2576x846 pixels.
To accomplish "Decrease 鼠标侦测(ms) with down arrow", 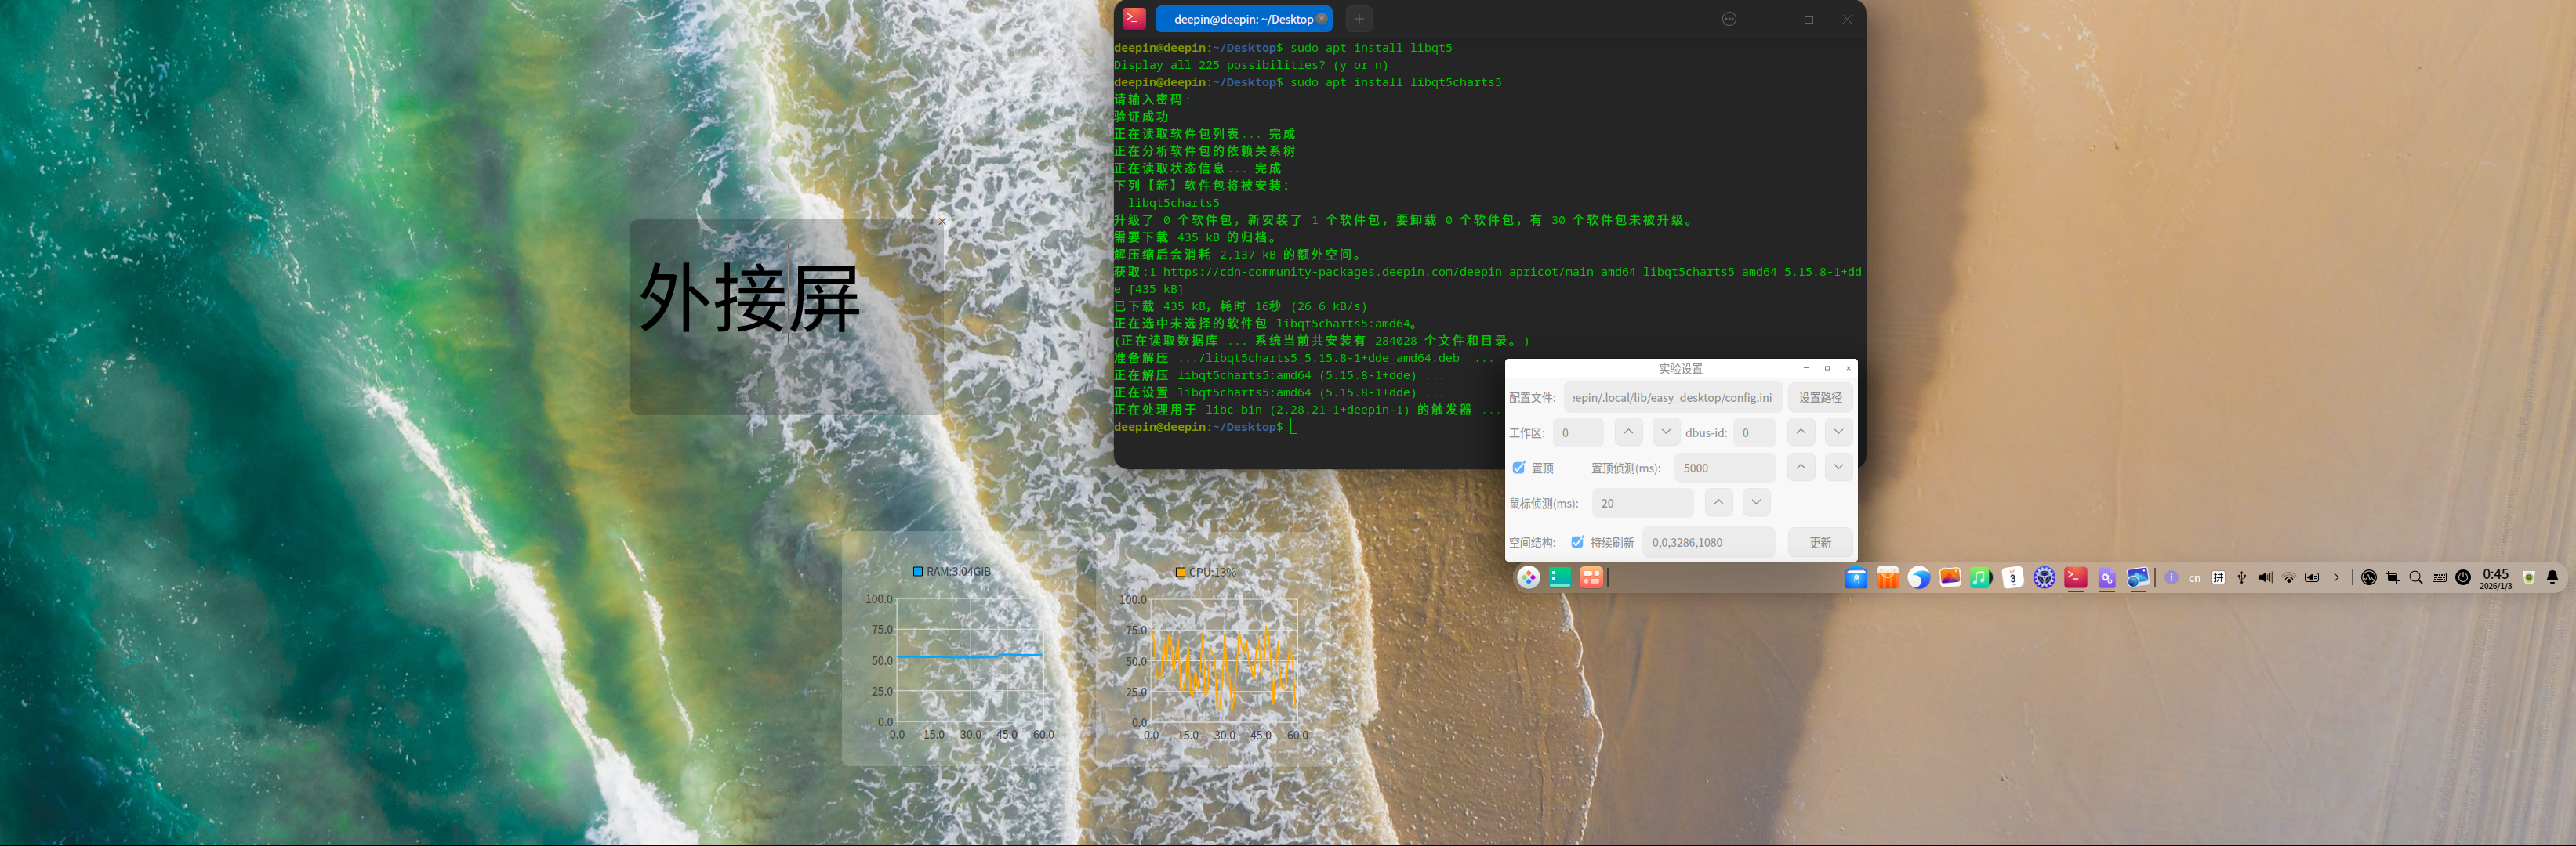I will point(1756,502).
